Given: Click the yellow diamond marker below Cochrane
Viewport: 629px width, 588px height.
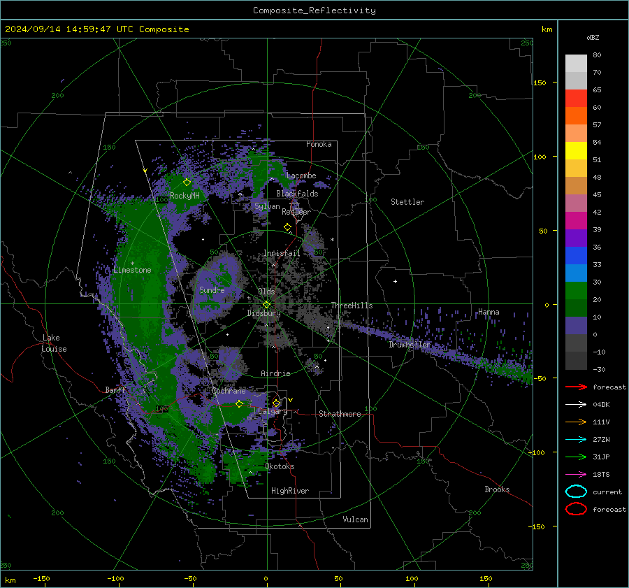Looking at the screenshot, I should [239, 404].
